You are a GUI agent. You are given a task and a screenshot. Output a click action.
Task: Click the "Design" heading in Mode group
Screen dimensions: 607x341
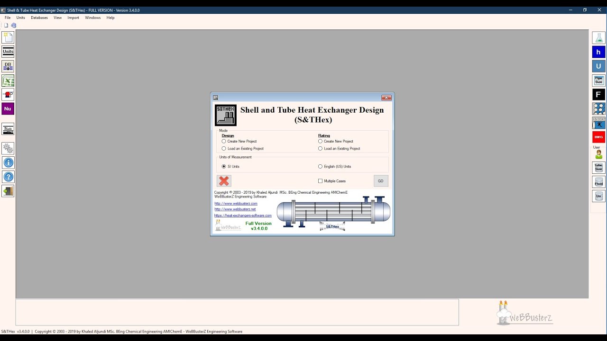[228, 136]
